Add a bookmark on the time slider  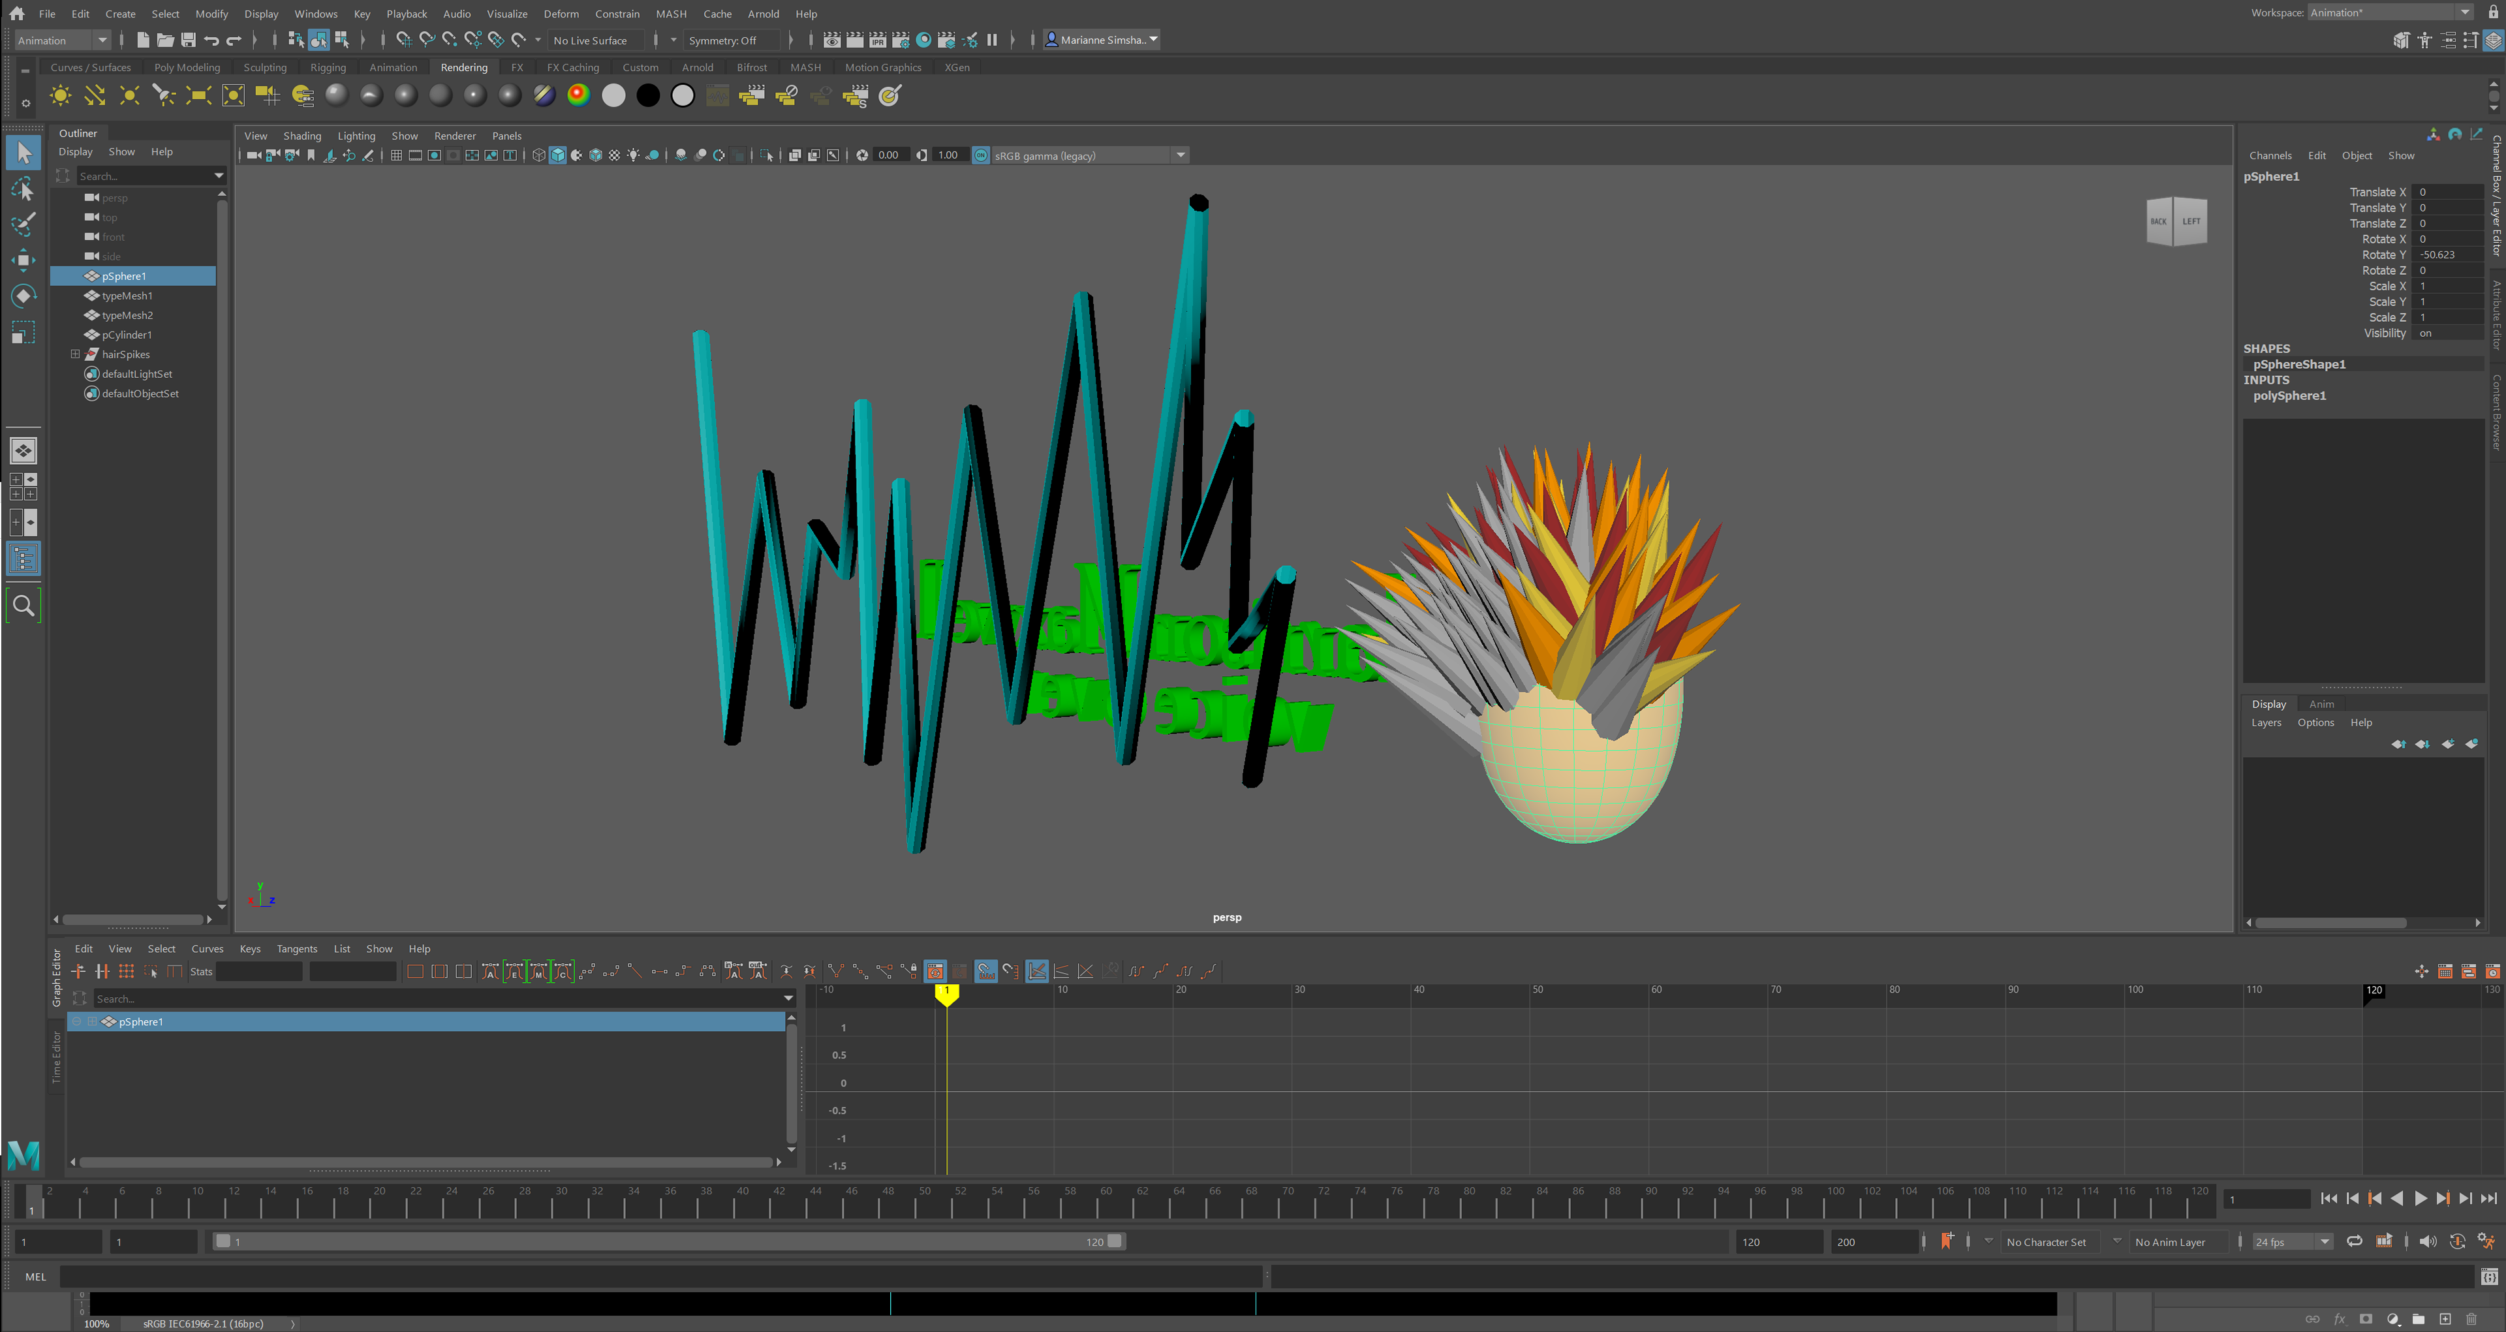pos(1947,1241)
